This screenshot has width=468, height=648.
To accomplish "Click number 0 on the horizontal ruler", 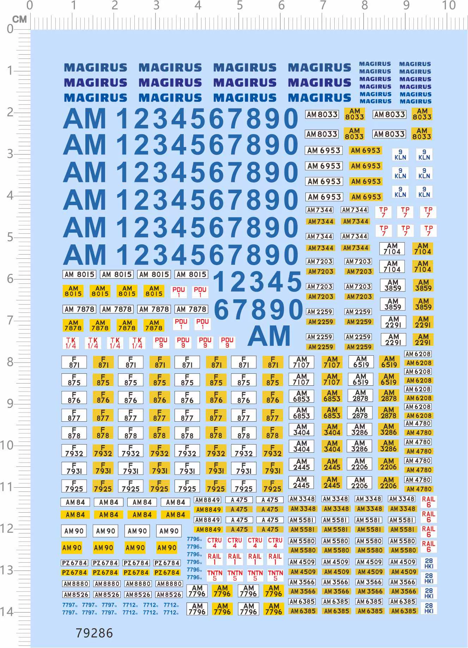I will pos(30,5).
